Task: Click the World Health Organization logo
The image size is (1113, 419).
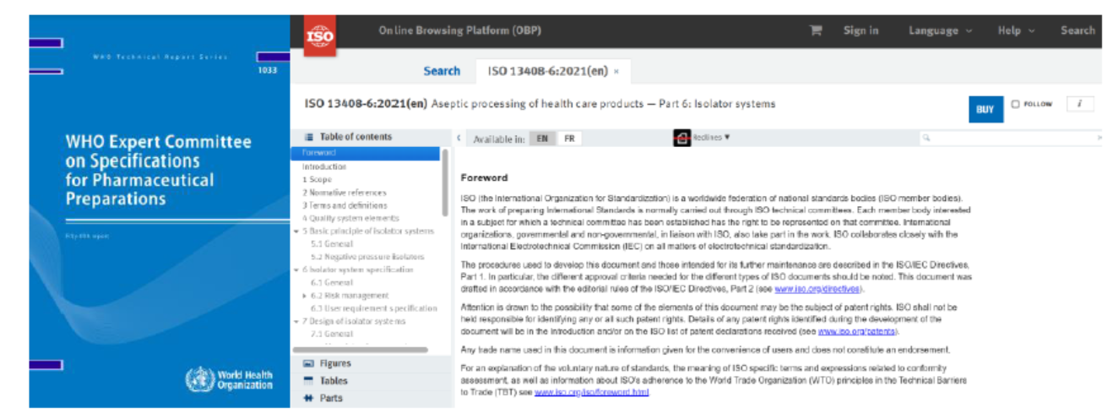Action: tap(230, 380)
